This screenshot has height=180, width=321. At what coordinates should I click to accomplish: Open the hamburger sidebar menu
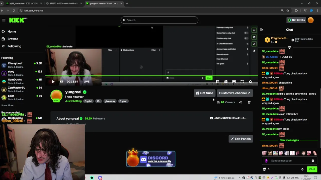[x=4, y=20]
